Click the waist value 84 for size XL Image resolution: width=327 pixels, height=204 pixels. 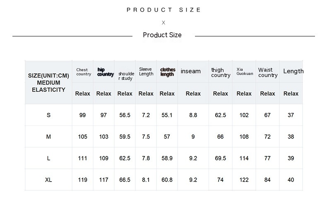(x=267, y=180)
